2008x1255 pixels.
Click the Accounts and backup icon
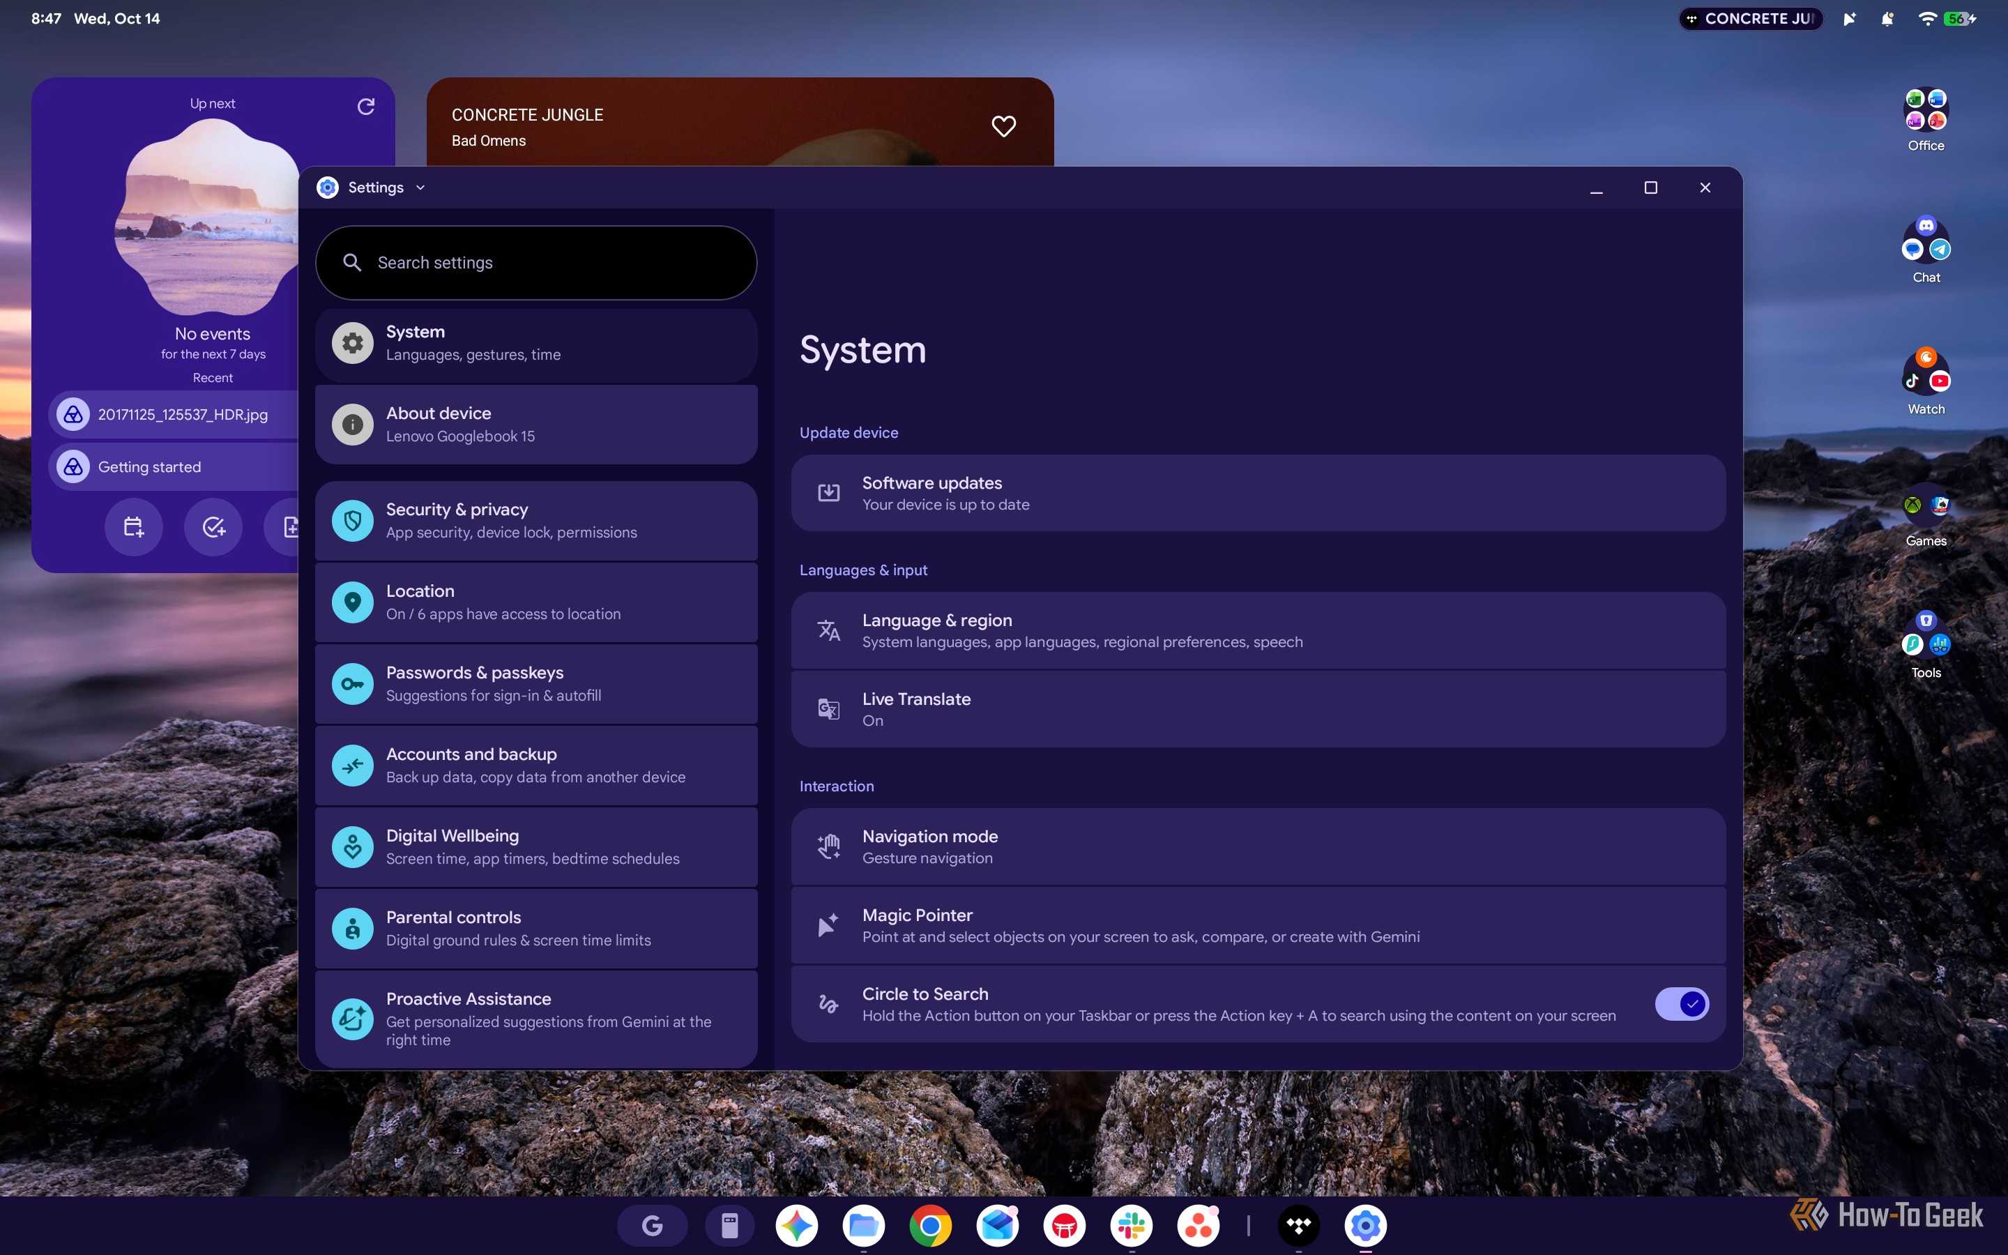[353, 766]
